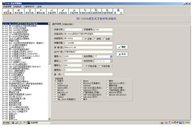Click the Windows 开始 start button

[x=6, y=123]
